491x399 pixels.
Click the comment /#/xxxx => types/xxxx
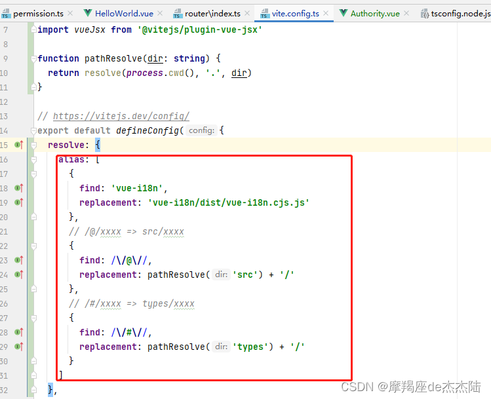[x=132, y=303]
